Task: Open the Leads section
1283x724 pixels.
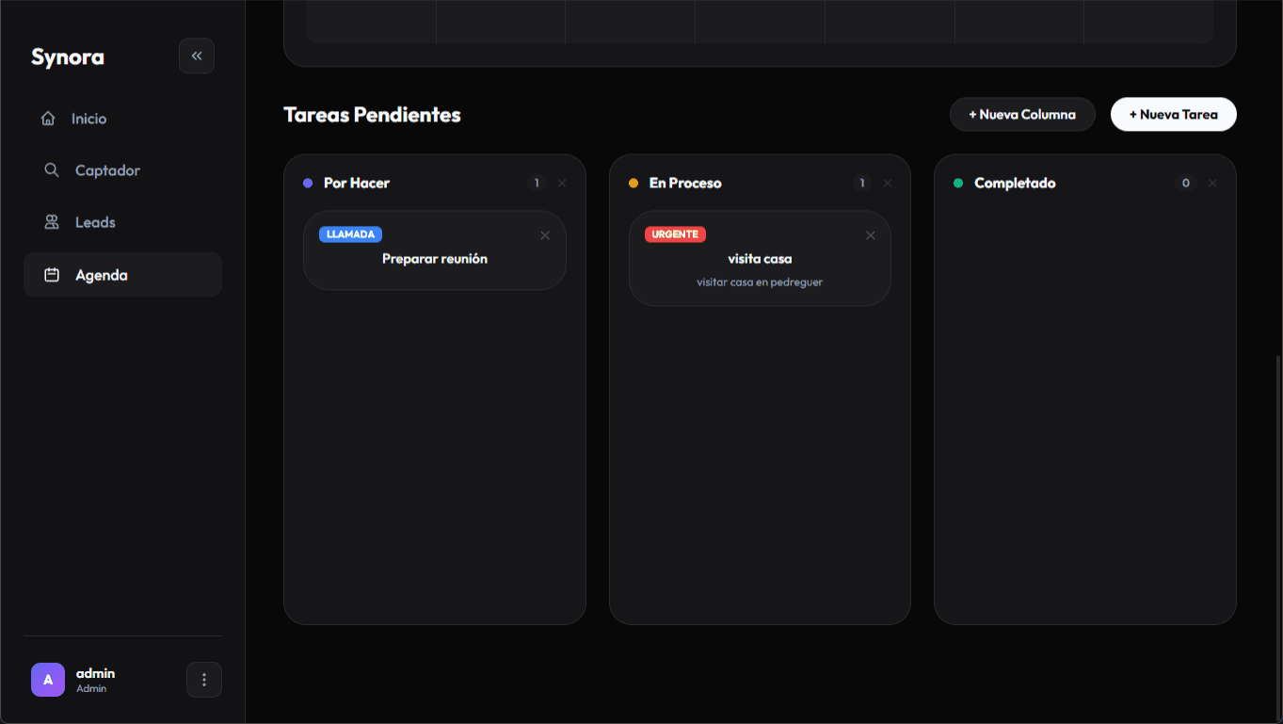Action: [122, 222]
